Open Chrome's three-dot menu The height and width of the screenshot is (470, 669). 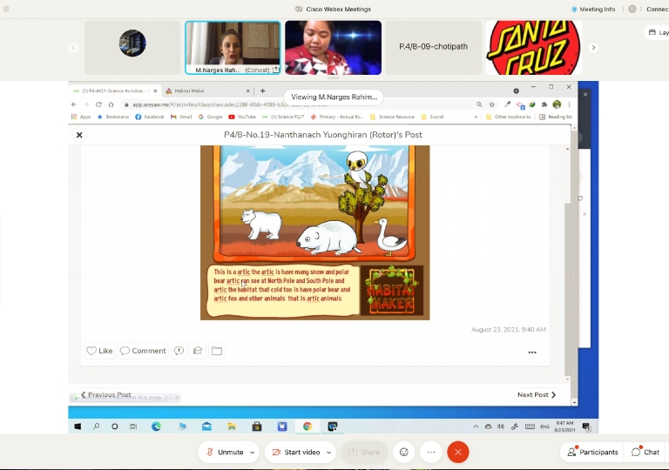click(x=569, y=104)
